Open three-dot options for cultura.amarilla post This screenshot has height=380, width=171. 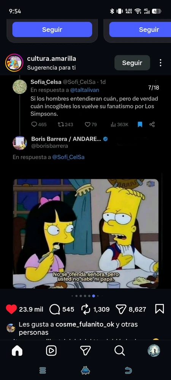pyautogui.click(x=160, y=63)
